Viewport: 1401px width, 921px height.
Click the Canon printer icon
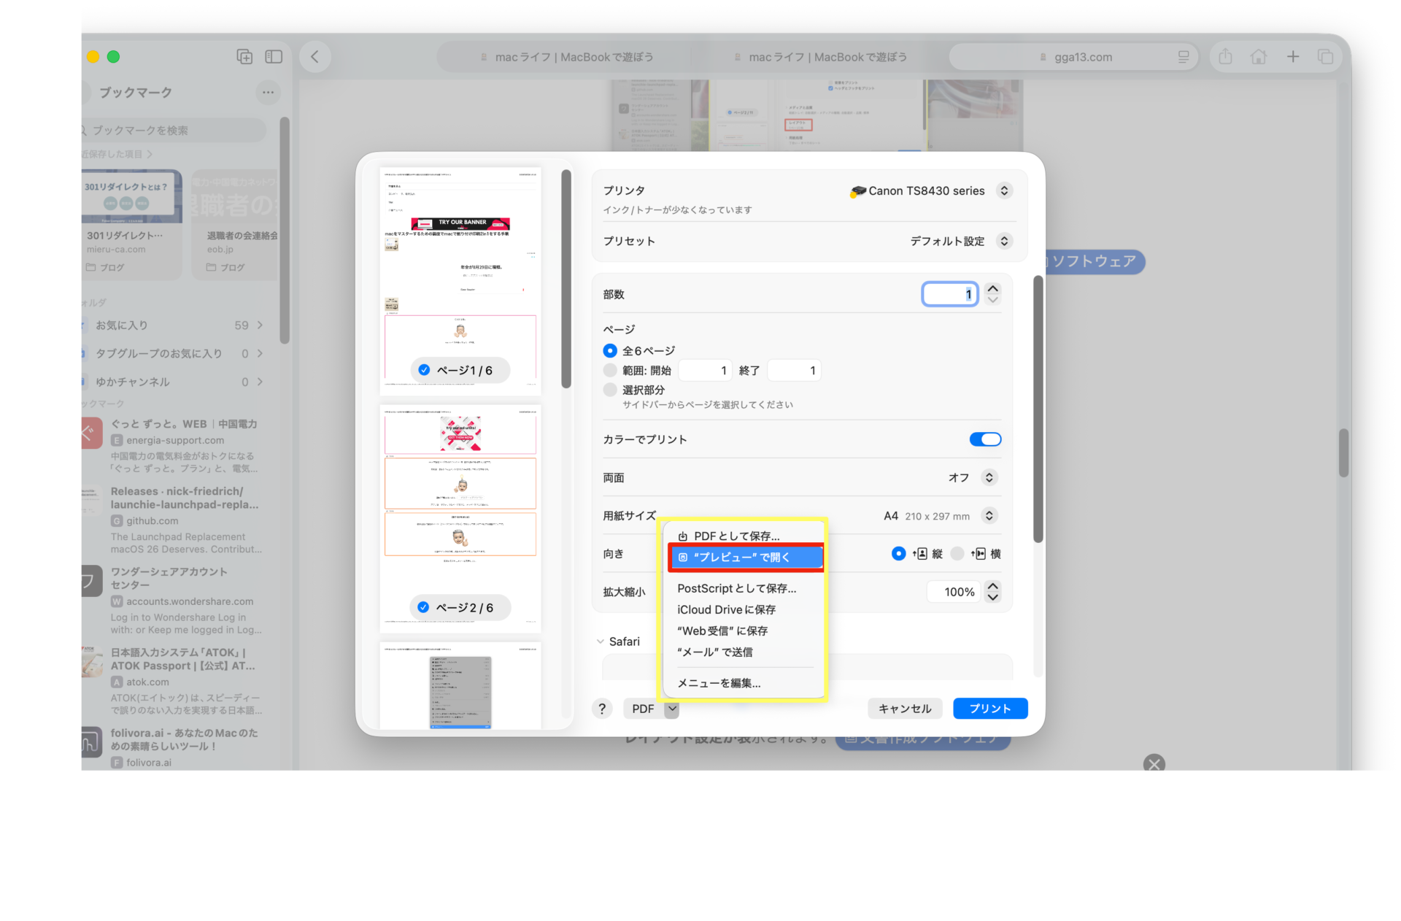click(x=858, y=191)
